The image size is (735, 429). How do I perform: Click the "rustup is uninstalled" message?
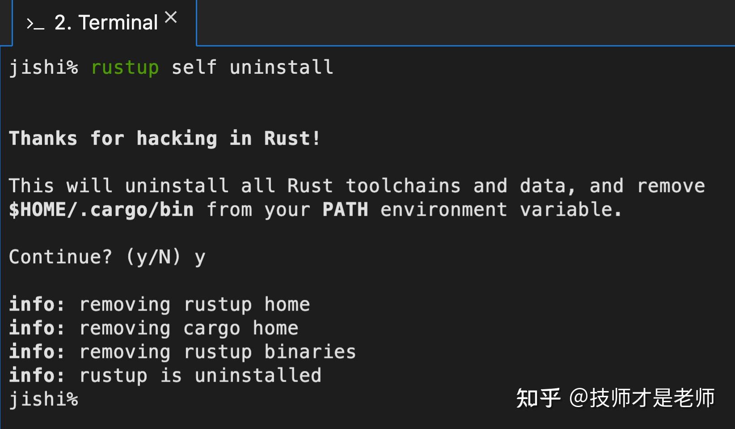point(200,375)
